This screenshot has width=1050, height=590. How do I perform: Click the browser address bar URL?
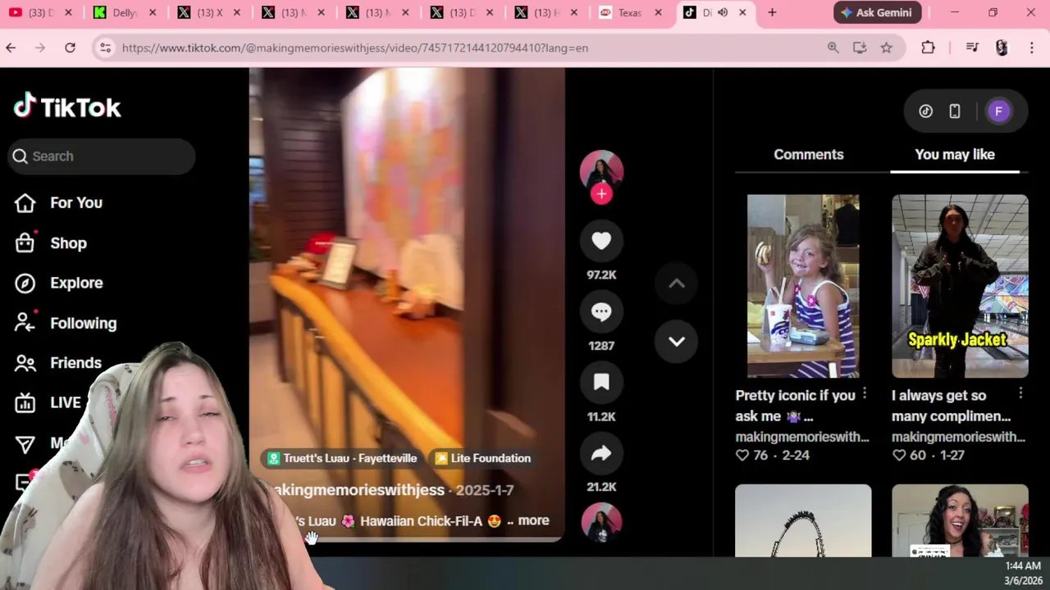[x=355, y=48]
